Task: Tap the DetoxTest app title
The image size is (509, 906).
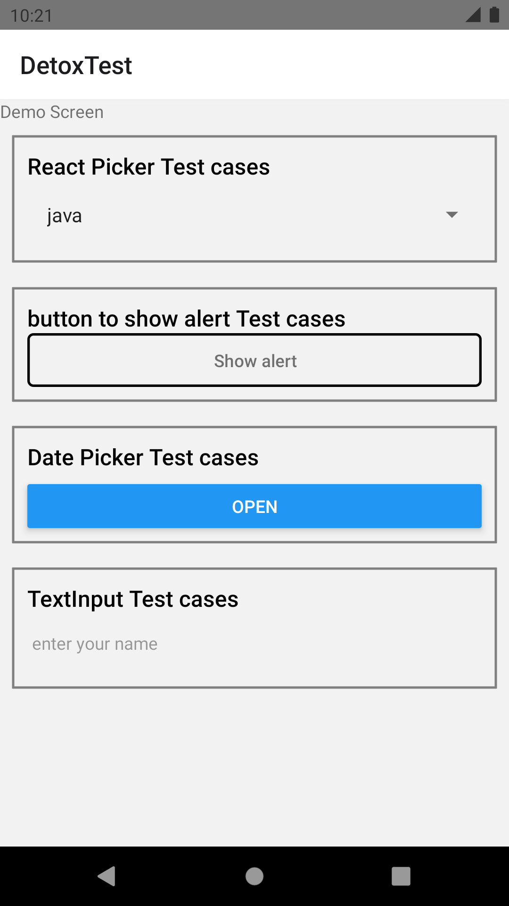Action: tap(76, 65)
